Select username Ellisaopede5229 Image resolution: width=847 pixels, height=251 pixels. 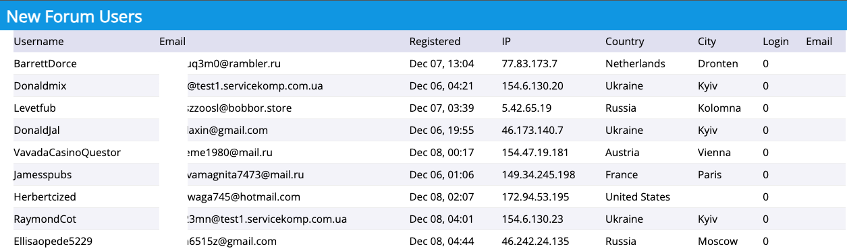(53, 242)
